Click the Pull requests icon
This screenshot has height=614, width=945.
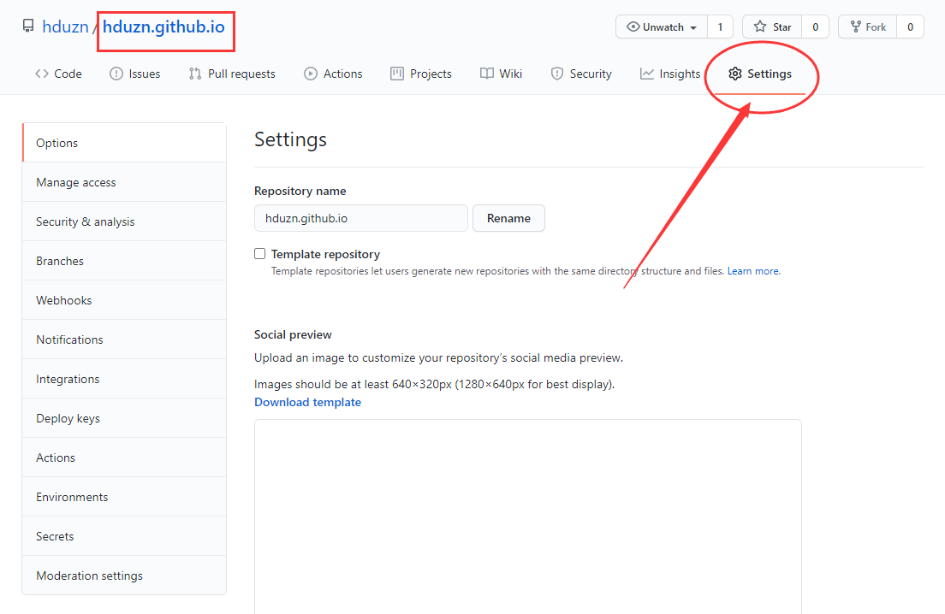[x=195, y=74]
